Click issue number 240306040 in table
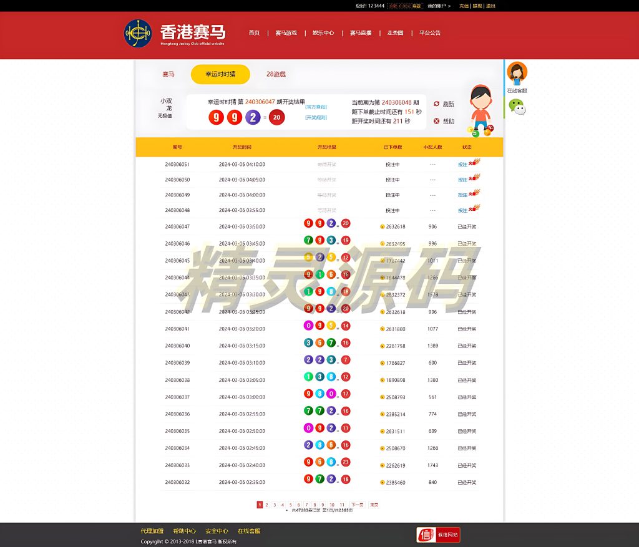This screenshot has height=547, width=639. click(x=177, y=346)
